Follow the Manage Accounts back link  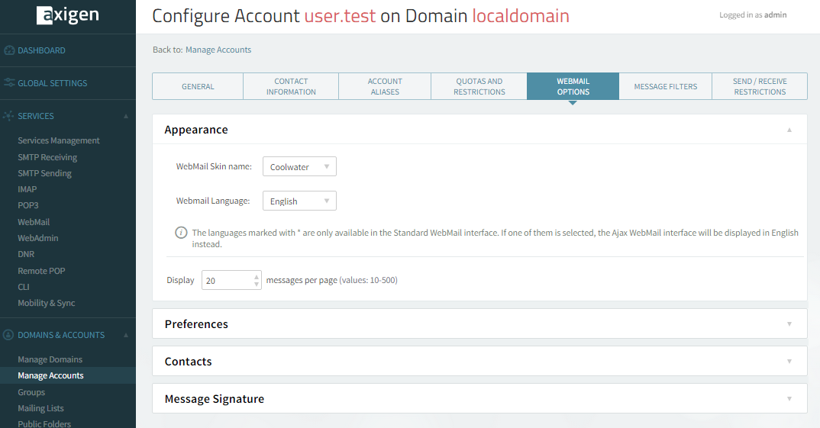pyautogui.click(x=218, y=50)
